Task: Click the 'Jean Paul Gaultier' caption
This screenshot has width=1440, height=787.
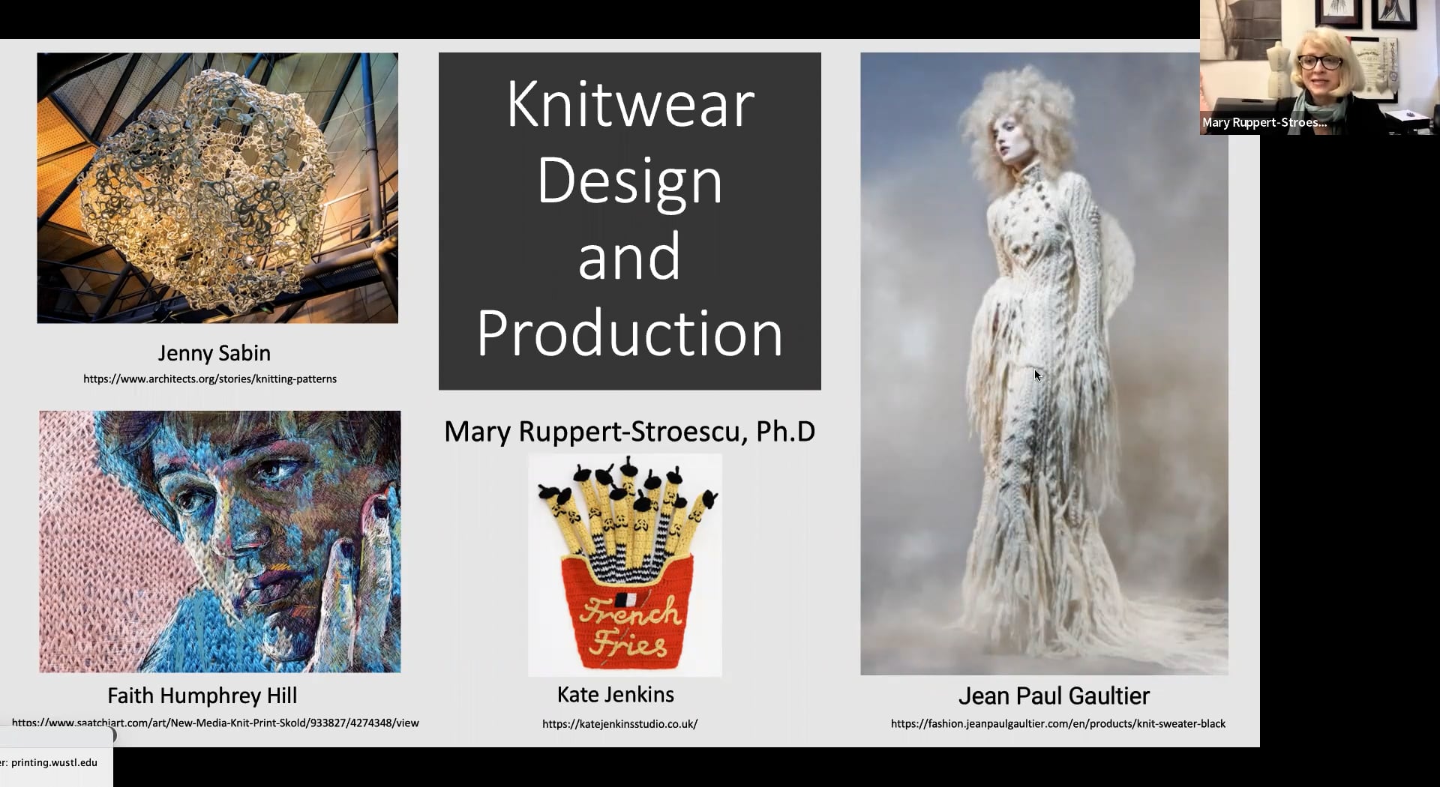Action: pos(1054,696)
